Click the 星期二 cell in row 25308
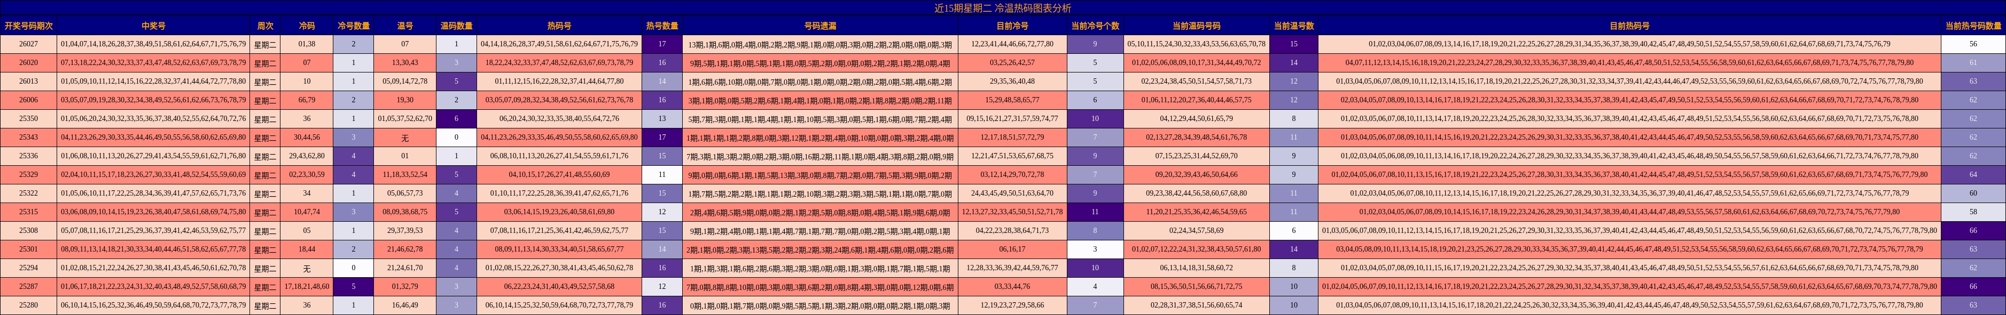The width and height of the screenshot is (2006, 315). tap(266, 231)
